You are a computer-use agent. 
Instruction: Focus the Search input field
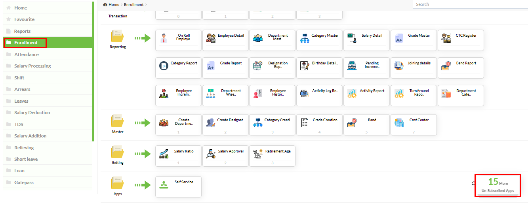pyautogui.click(x=470, y=4)
